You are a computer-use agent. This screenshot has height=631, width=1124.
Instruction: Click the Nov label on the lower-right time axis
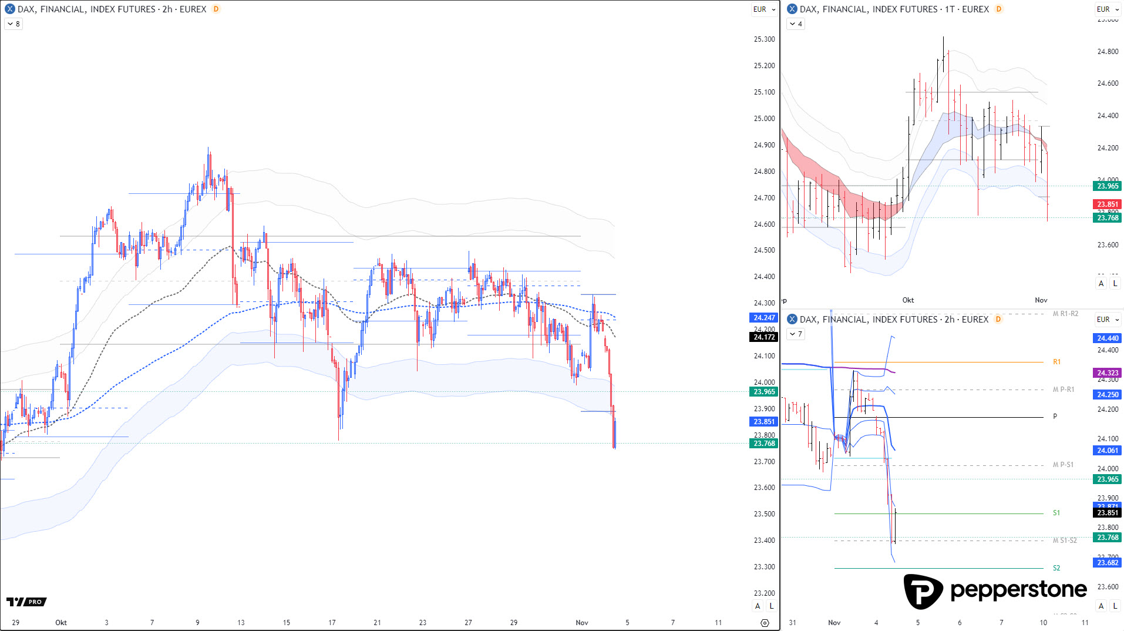point(834,623)
